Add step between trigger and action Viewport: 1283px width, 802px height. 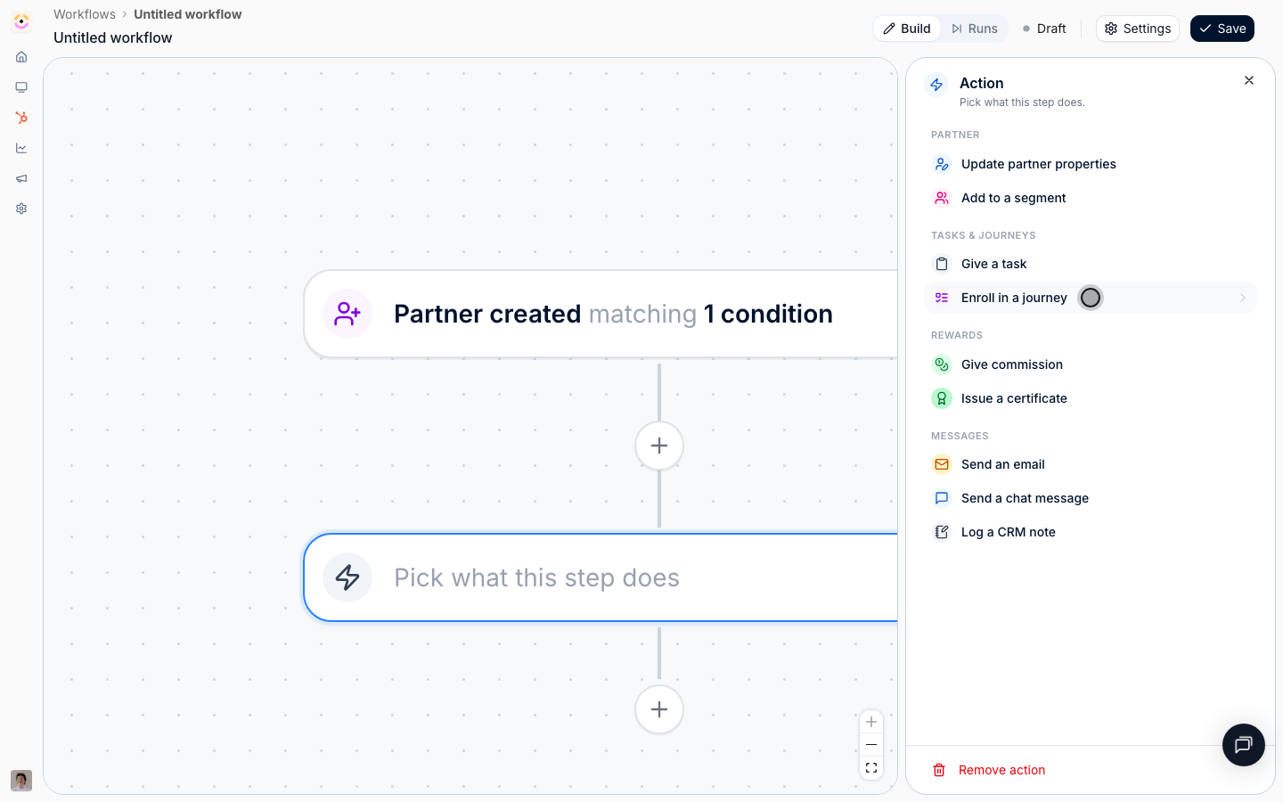pos(659,446)
